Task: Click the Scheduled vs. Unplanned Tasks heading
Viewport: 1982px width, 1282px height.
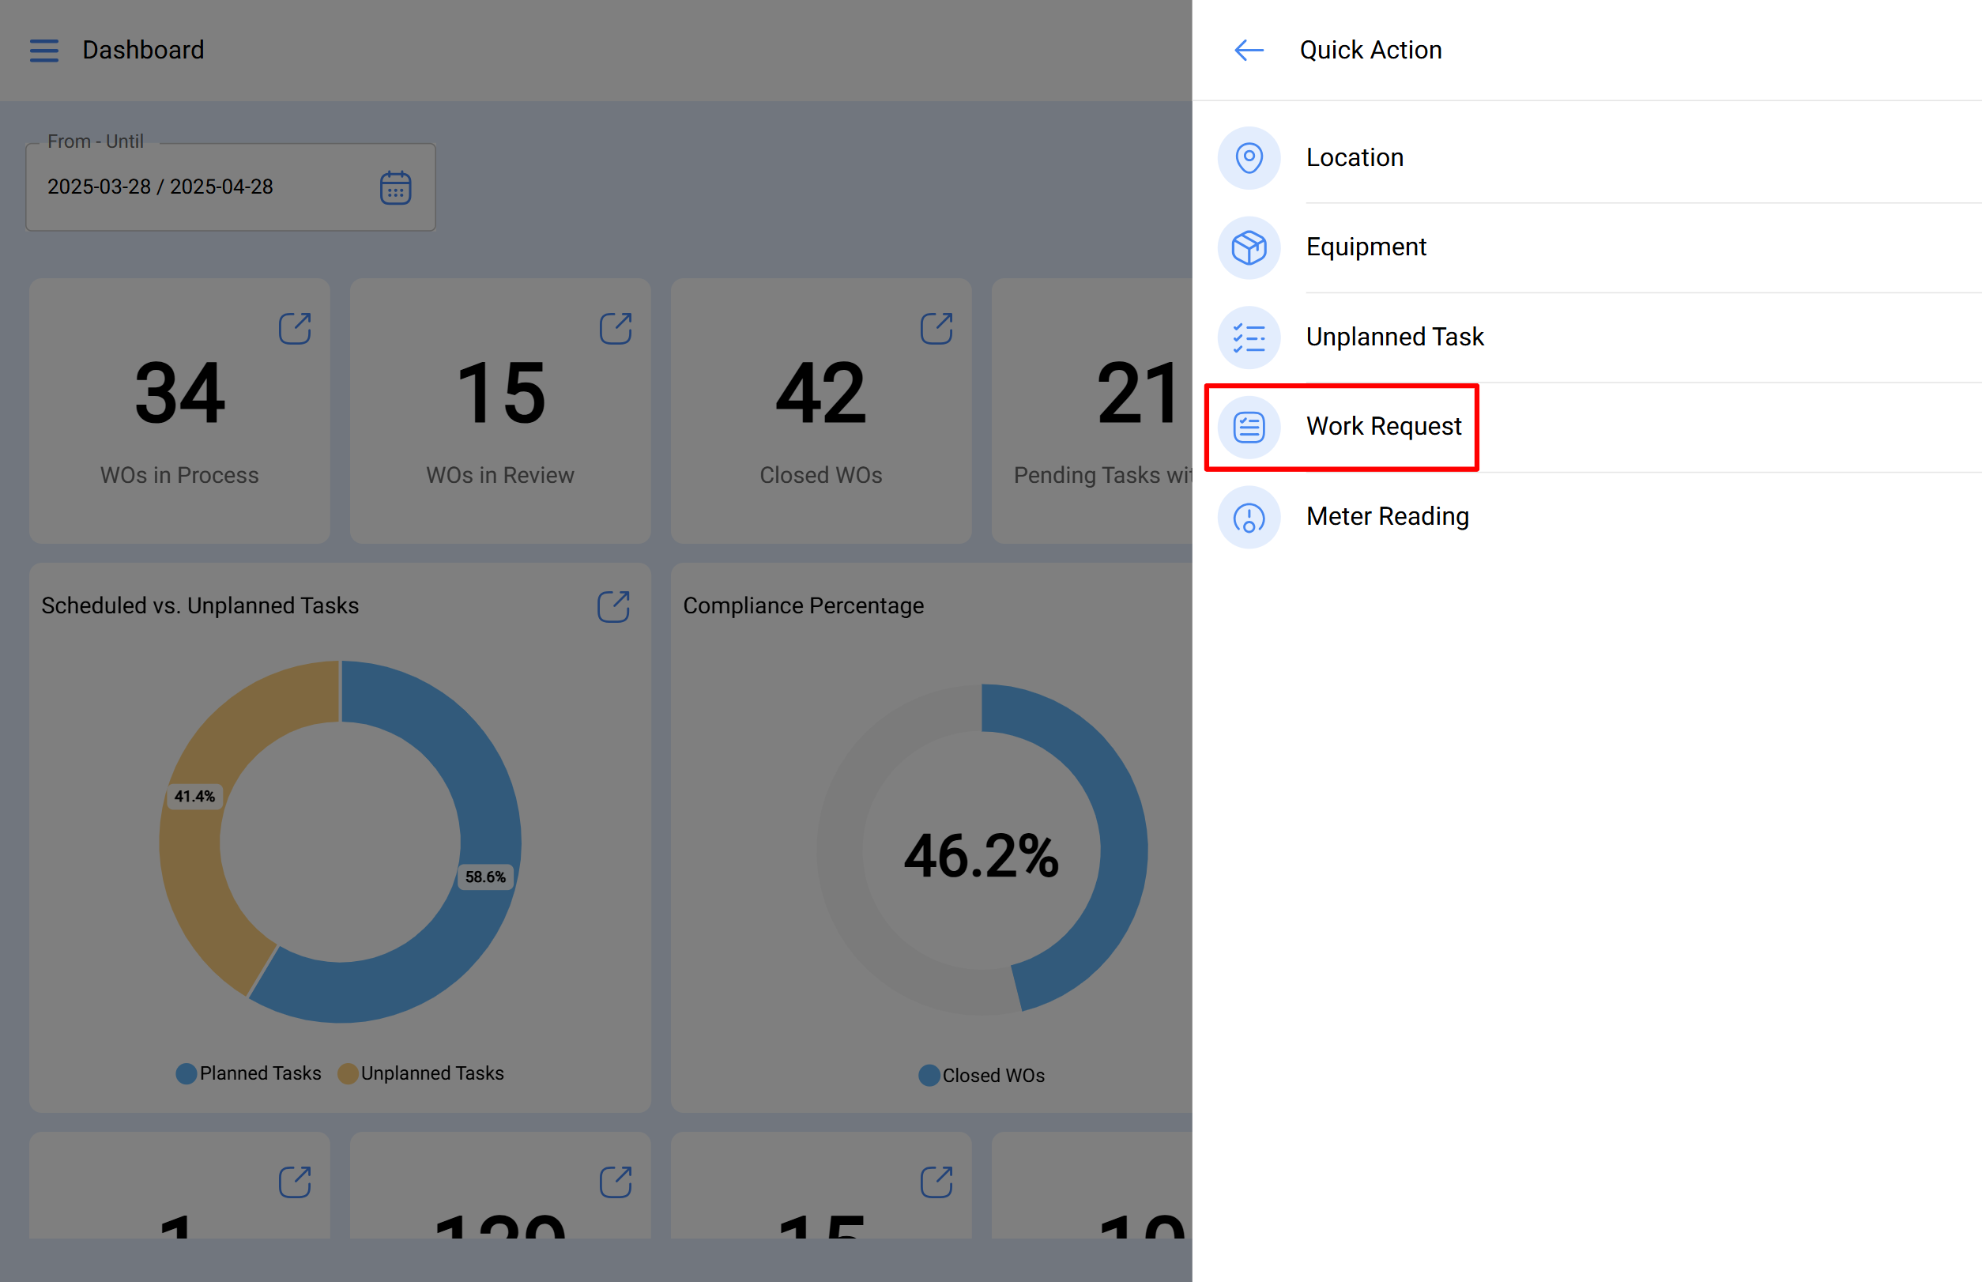Action: pos(200,605)
